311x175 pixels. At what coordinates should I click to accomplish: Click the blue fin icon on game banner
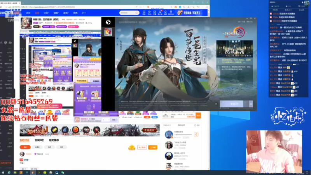pyautogui.click(x=65, y=130)
